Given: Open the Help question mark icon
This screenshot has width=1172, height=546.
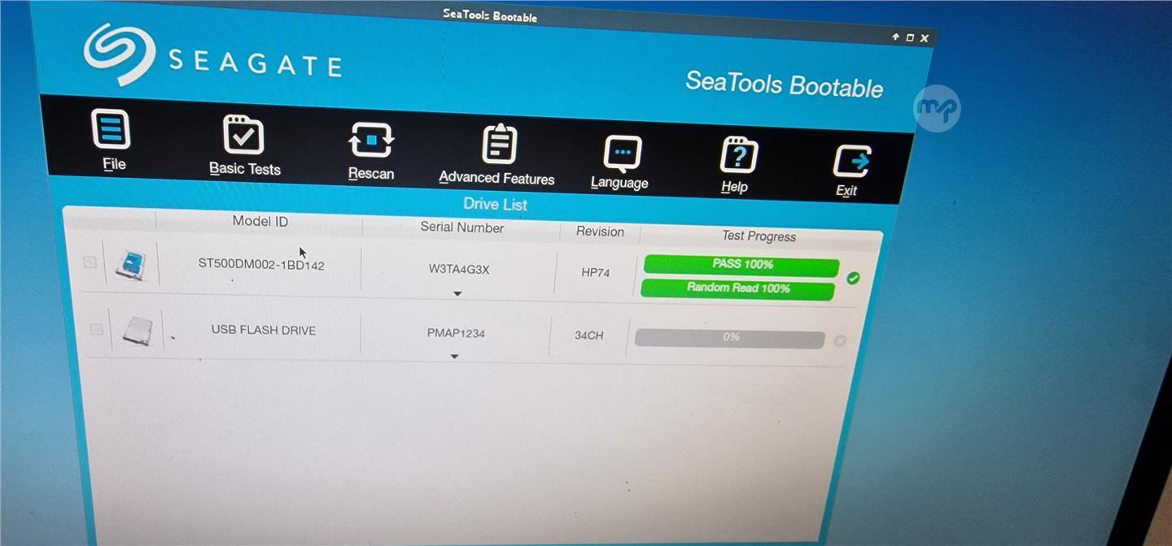Looking at the screenshot, I should point(738,155).
